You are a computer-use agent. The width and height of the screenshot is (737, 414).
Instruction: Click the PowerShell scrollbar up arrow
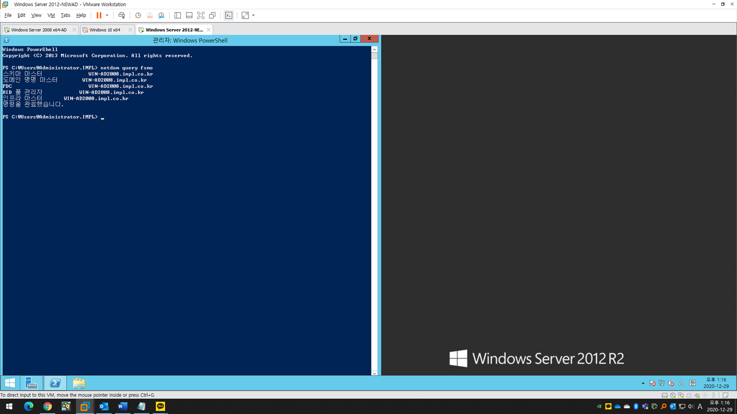pos(374,49)
